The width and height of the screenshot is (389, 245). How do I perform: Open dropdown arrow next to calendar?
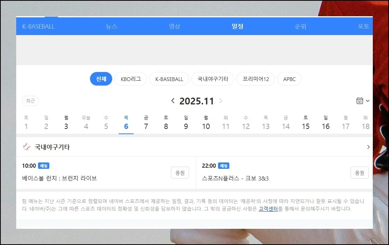(368, 101)
